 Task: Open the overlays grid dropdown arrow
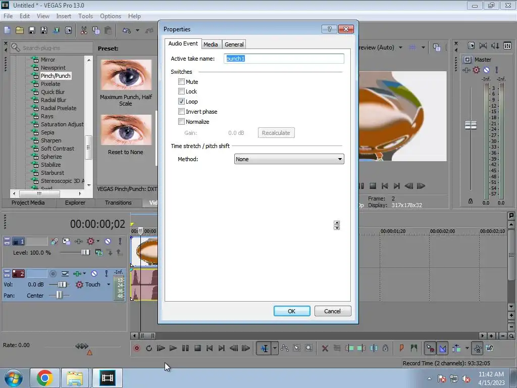423,47
